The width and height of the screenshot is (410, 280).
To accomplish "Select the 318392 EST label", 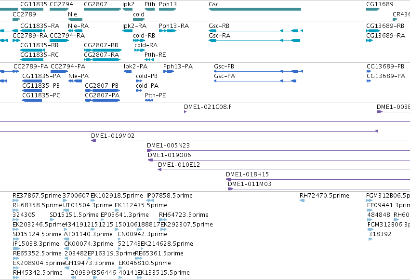I will [380, 234].
